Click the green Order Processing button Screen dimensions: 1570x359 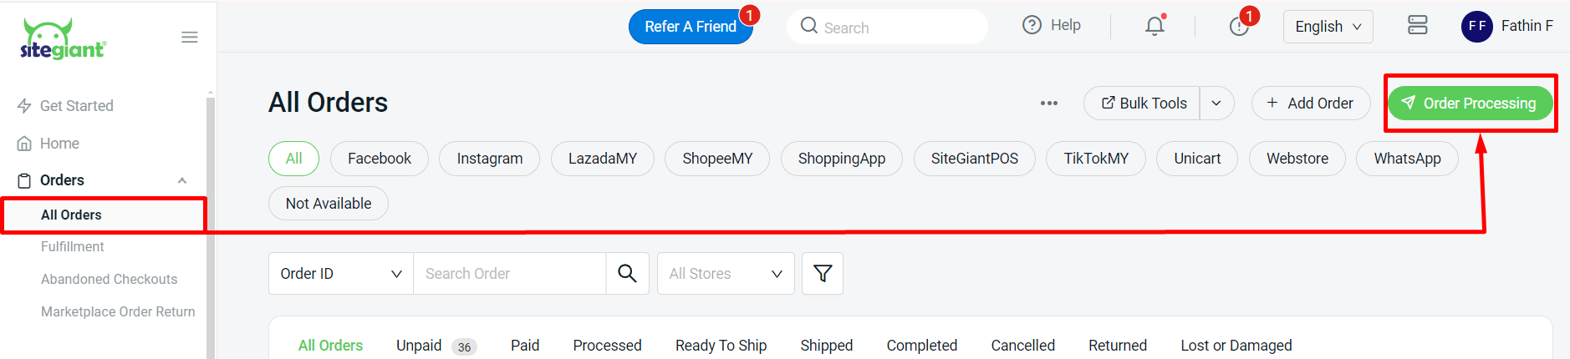pos(1470,104)
